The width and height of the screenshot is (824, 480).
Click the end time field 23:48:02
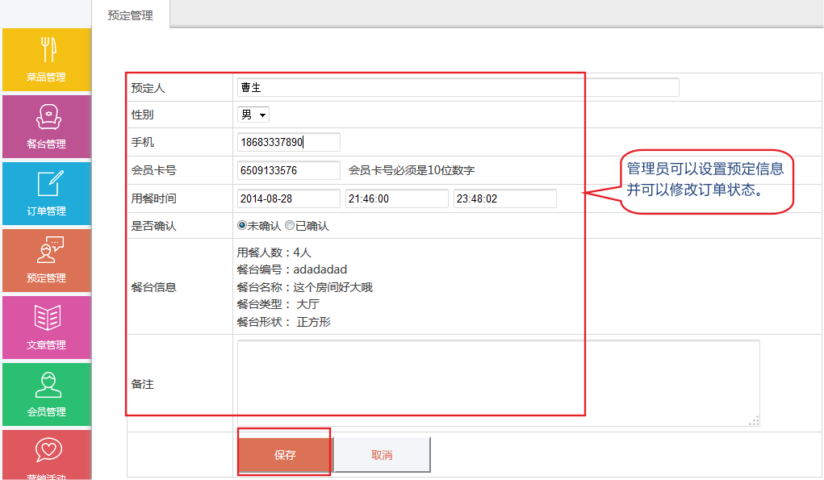504,198
